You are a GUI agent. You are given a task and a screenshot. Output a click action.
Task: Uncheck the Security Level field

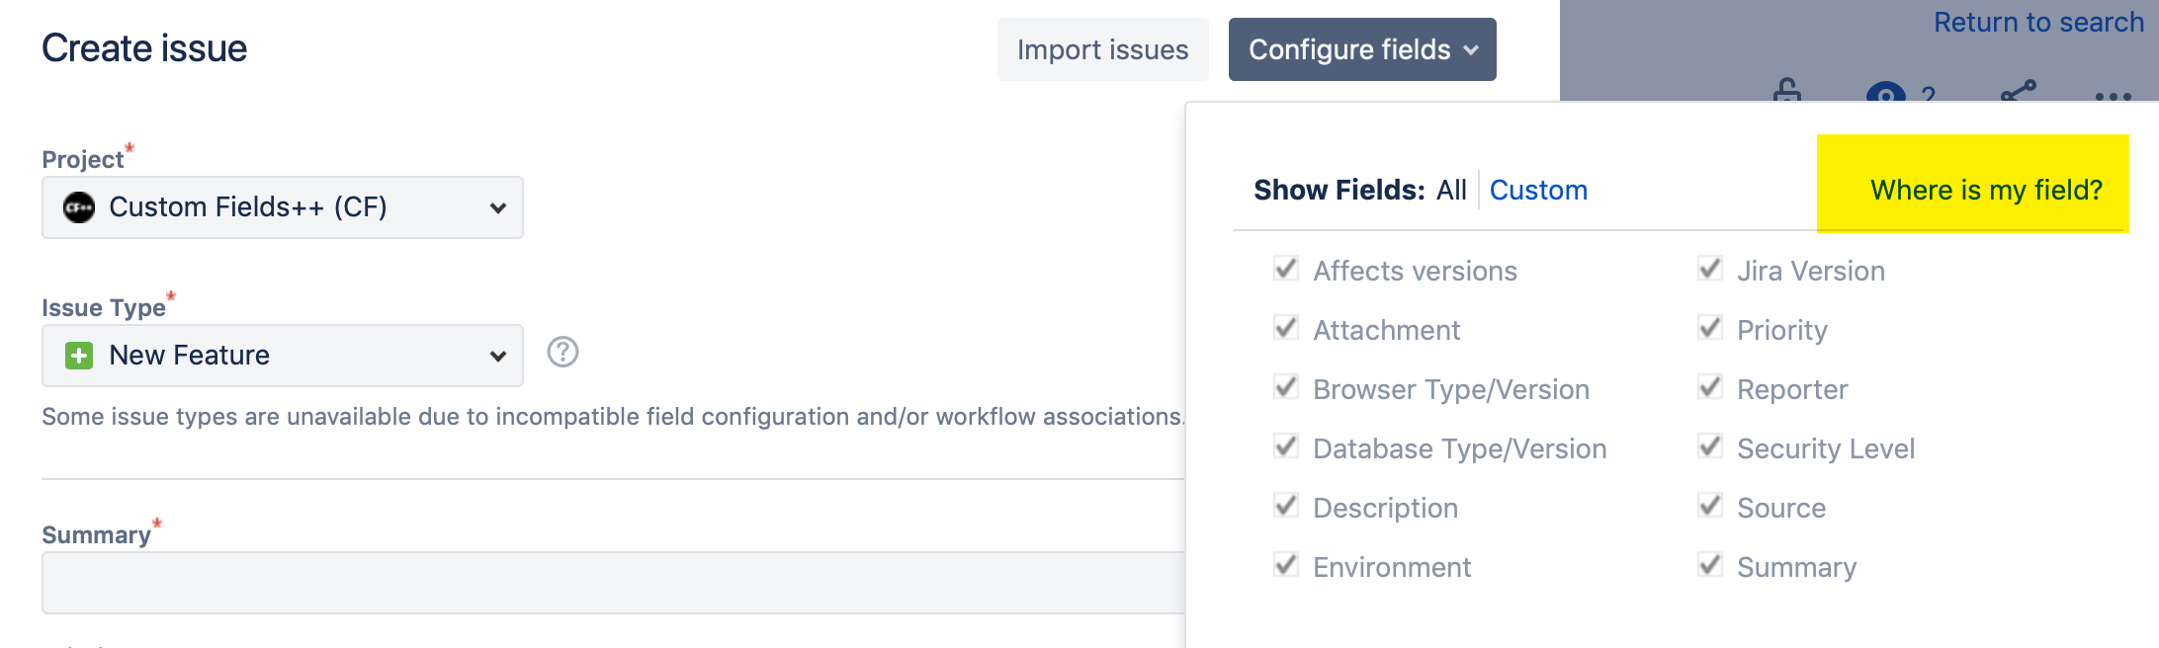pyautogui.click(x=1709, y=447)
